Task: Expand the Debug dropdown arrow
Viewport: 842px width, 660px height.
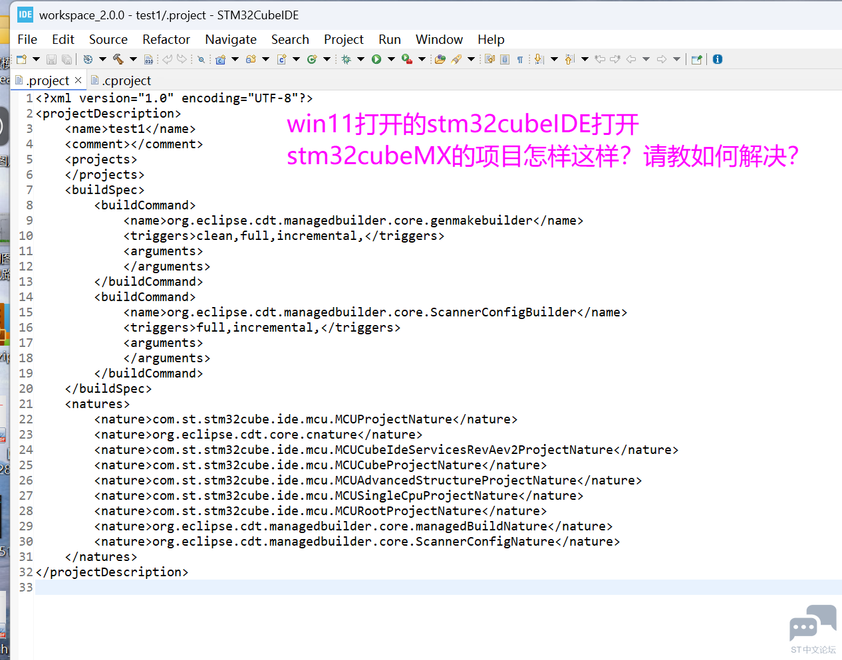Action: click(360, 59)
